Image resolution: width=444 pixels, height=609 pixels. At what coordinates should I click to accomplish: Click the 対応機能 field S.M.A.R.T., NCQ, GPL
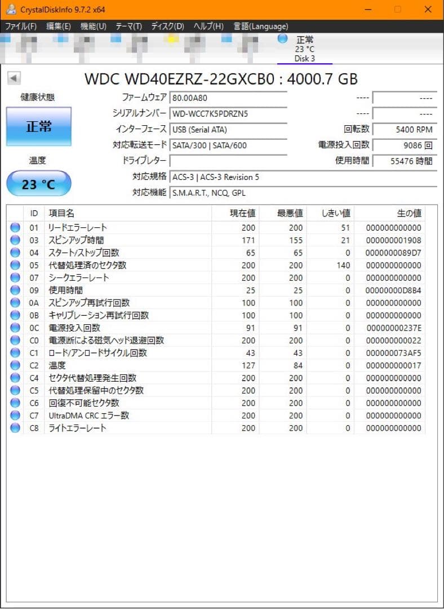(303, 193)
